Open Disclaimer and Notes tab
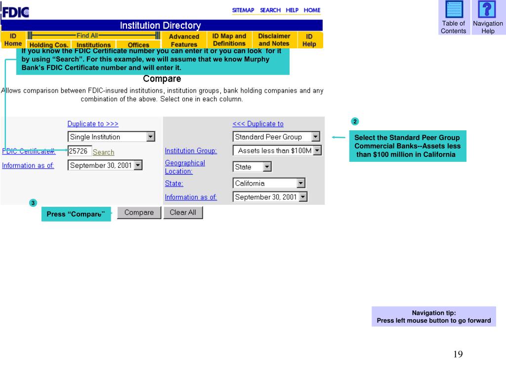Screen dimensions: 506x379 coord(274,40)
